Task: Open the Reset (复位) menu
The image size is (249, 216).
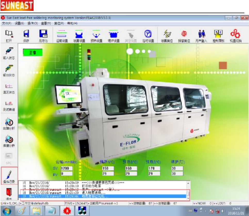Action: [x=59, y=23]
